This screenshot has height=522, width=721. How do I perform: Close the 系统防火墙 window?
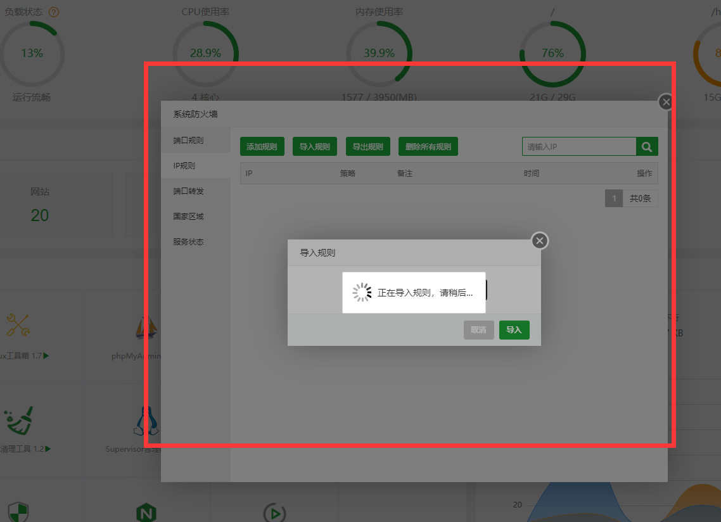point(666,101)
